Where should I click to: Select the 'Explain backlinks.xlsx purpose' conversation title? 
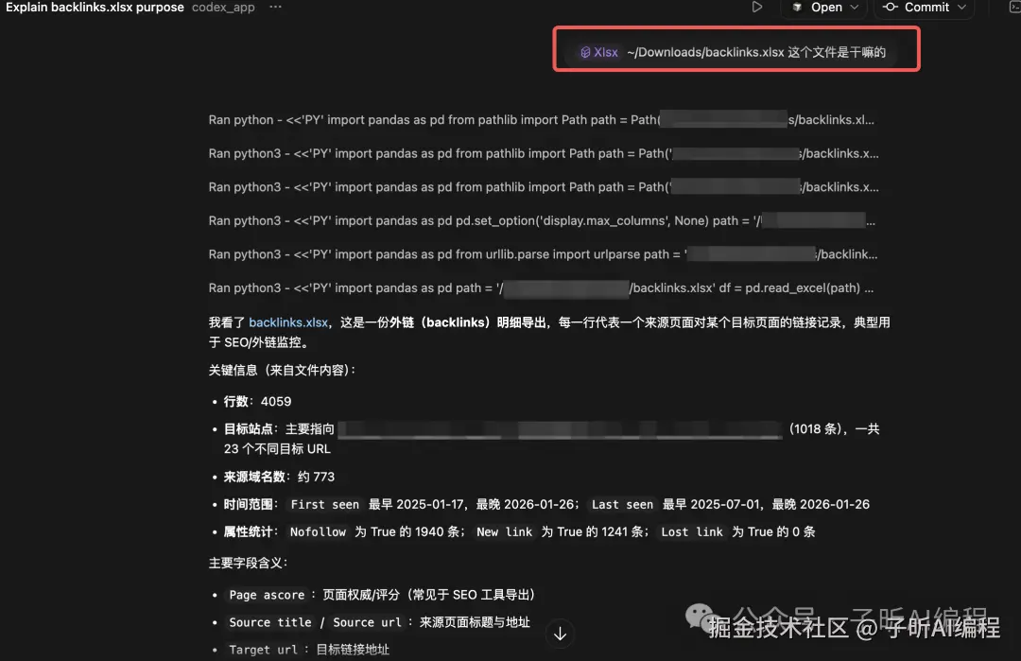pyautogui.click(x=95, y=6)
